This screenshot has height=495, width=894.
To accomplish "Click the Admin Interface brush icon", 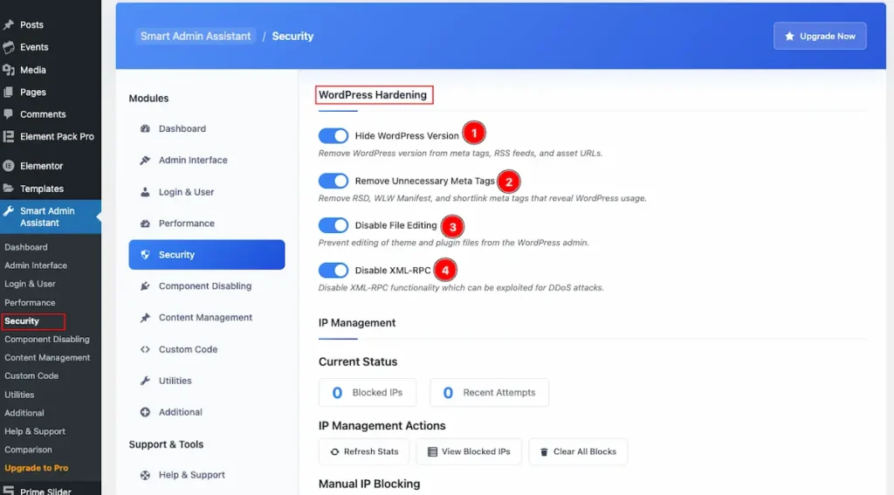I will point(145,161).
